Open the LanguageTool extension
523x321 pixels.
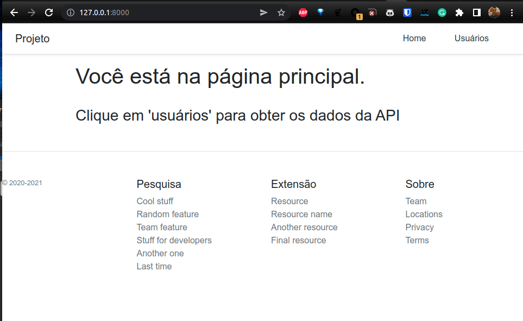coord(424,12)
